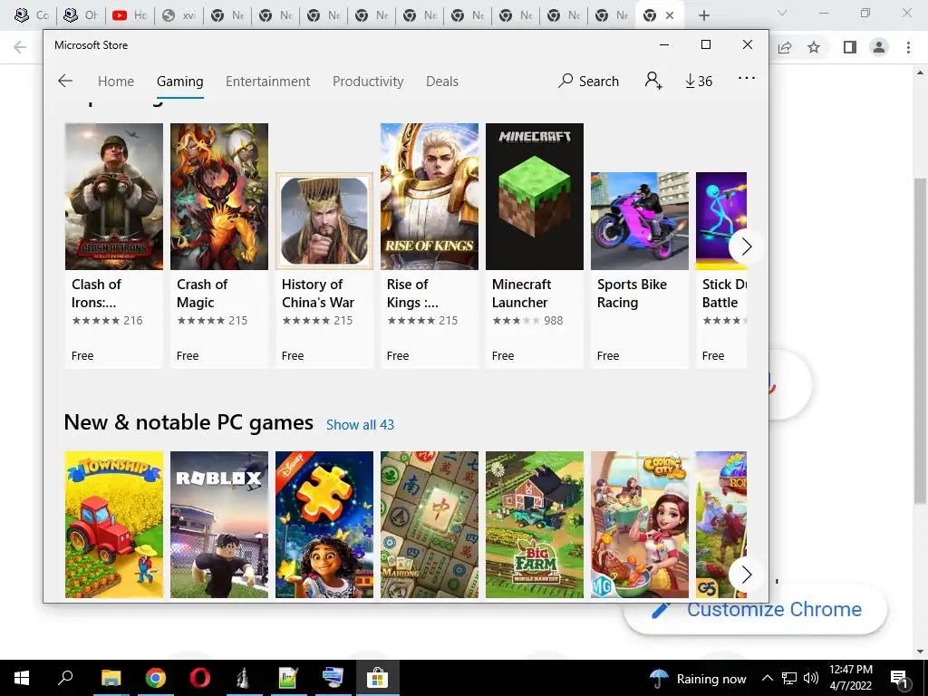Go back in Microsoft Store

[x=65, y=81]
